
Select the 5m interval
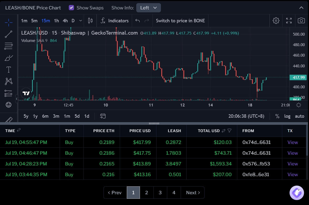click(x=34, y=21)
